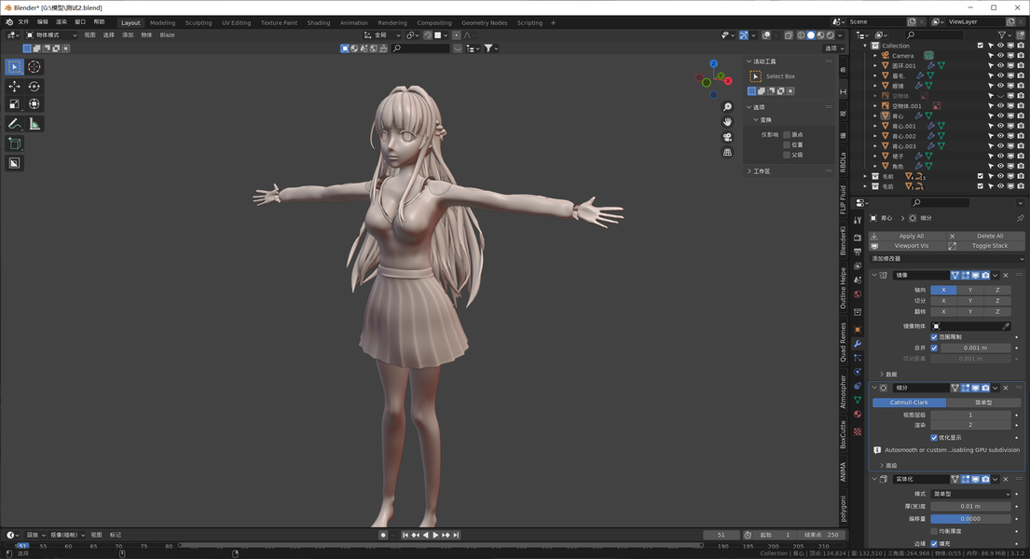
Task: Select the Annotate pencil tool
Action: [x=15, y=124]
